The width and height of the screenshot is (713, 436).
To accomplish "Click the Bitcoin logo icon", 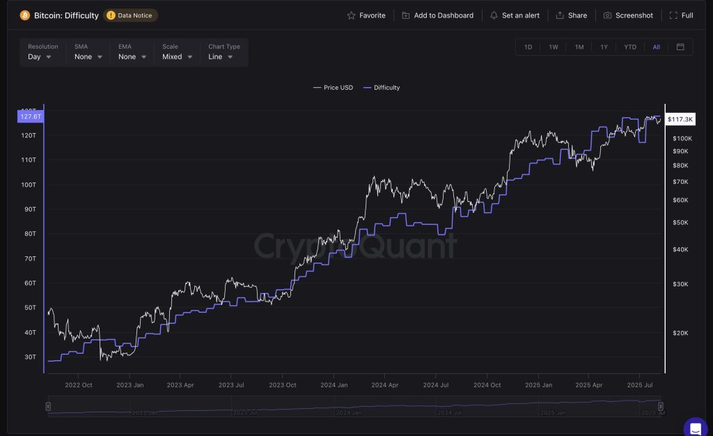I will click(25, 15).
